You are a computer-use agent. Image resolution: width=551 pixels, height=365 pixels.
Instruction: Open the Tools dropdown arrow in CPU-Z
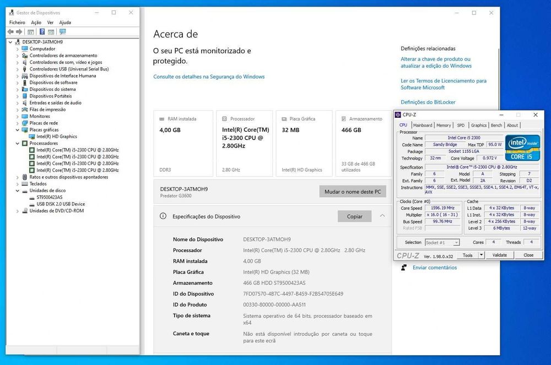tap(481, 255)
